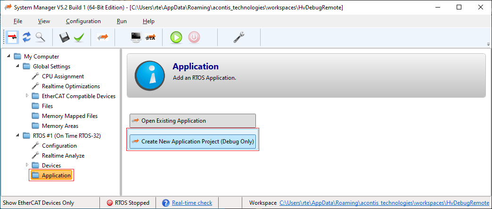Open the workspace path link in status bar
This screenshot has width=492, height=209.
point(384,203)
